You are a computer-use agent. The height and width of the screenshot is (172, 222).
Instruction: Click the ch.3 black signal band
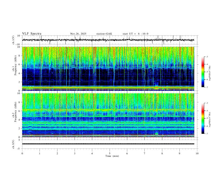[108, 144]
